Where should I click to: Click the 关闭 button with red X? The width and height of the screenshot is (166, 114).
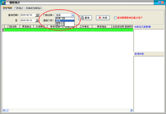pyautogui.click(x=103, y=18)
